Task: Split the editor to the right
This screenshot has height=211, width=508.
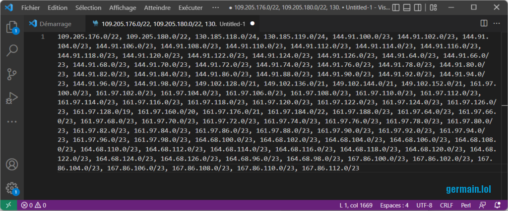Action: [x=484, y=24]
